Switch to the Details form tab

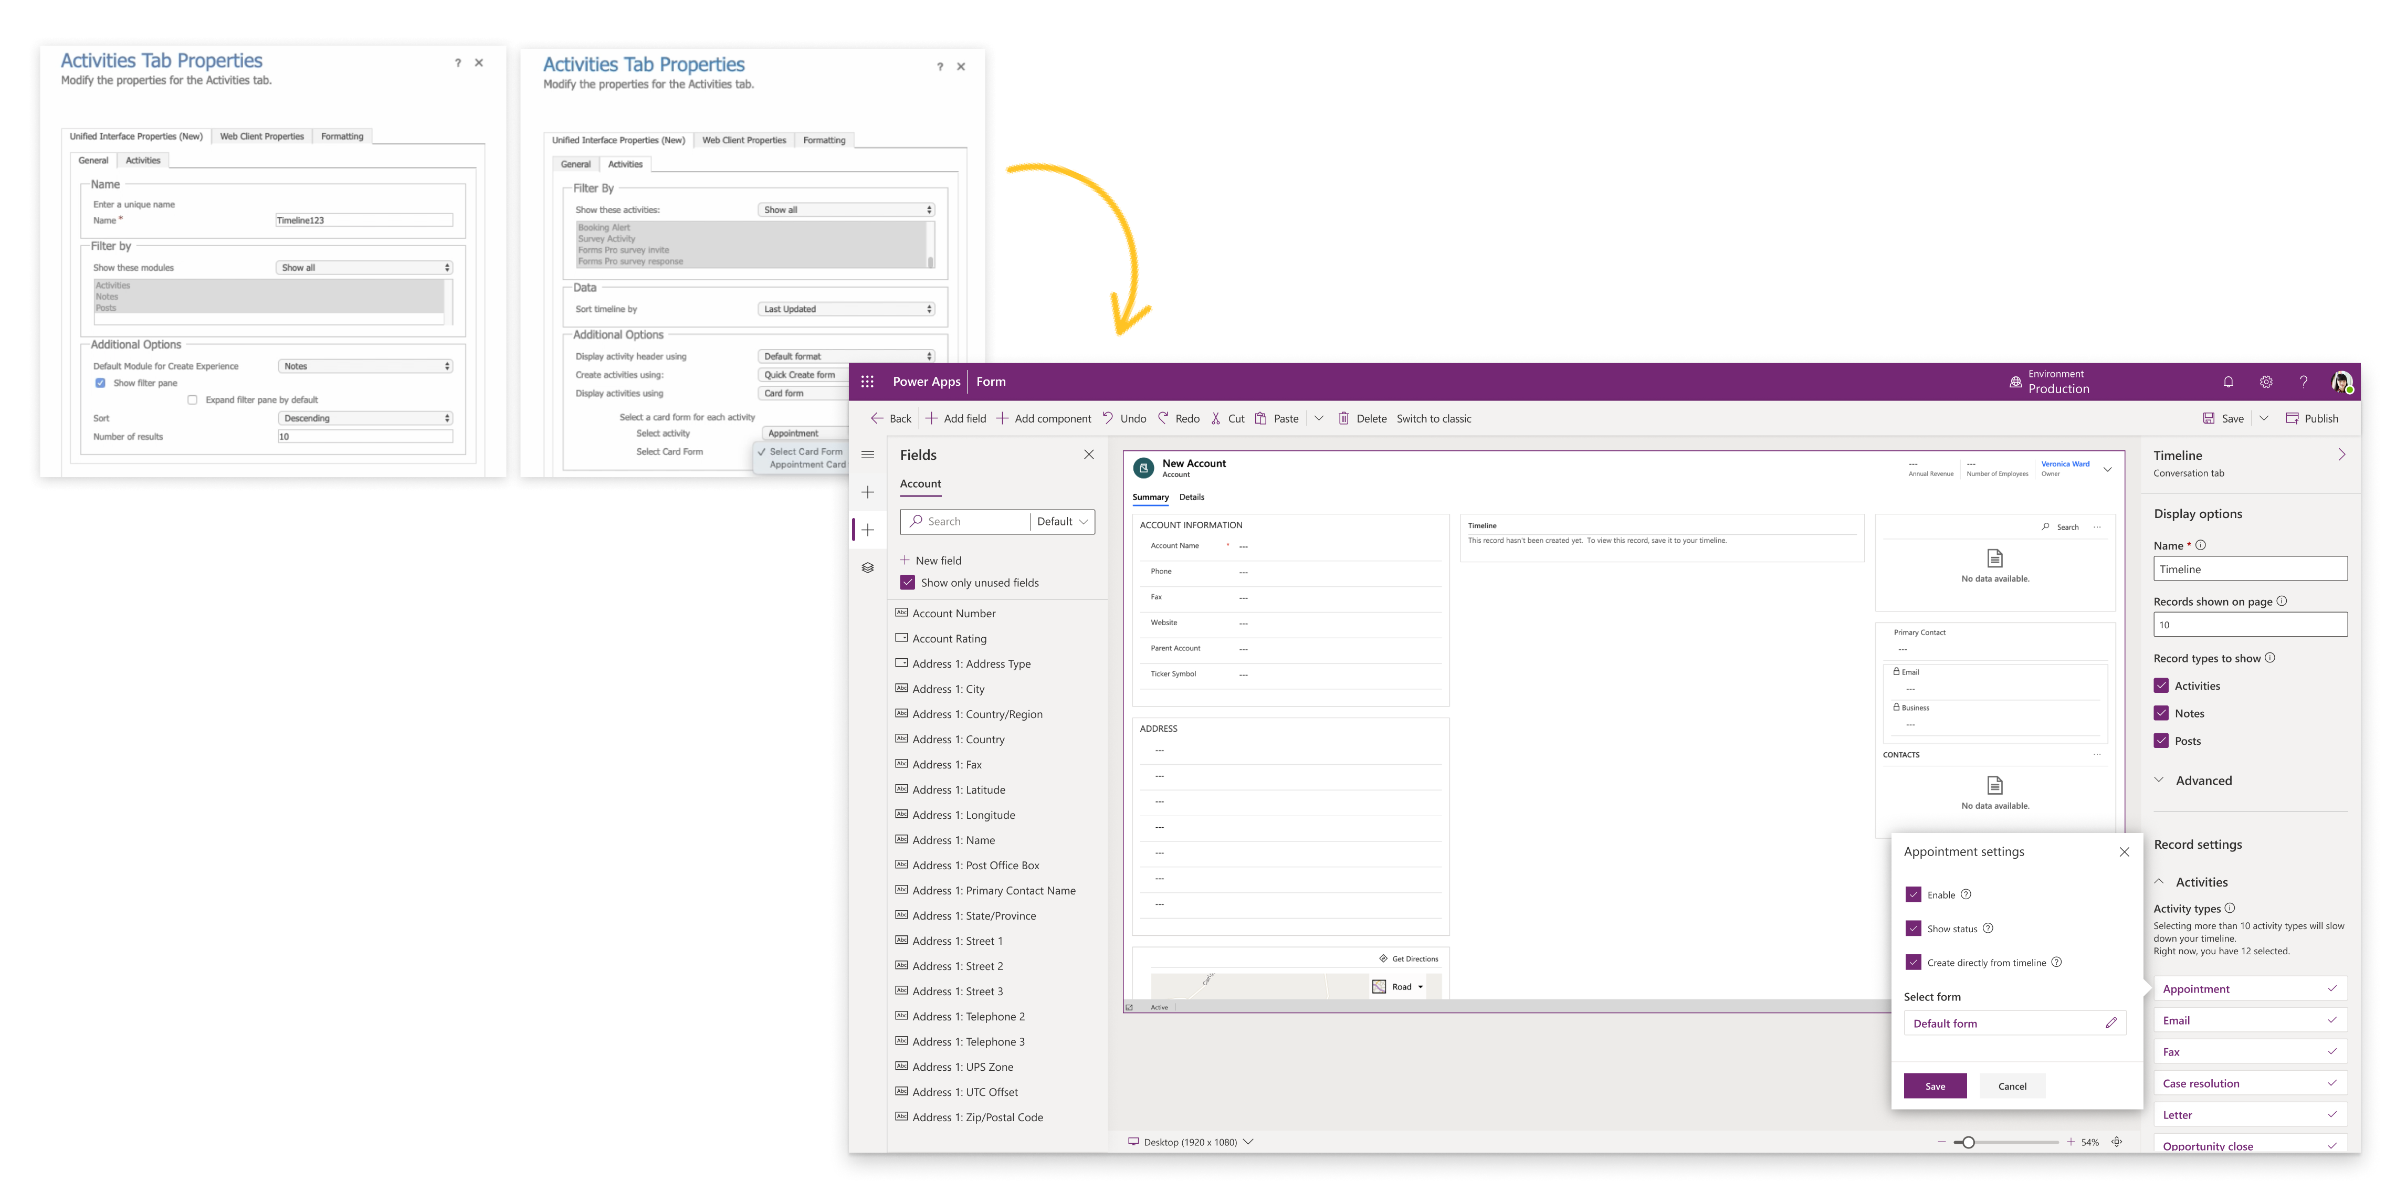click(x=1192, y=498)
